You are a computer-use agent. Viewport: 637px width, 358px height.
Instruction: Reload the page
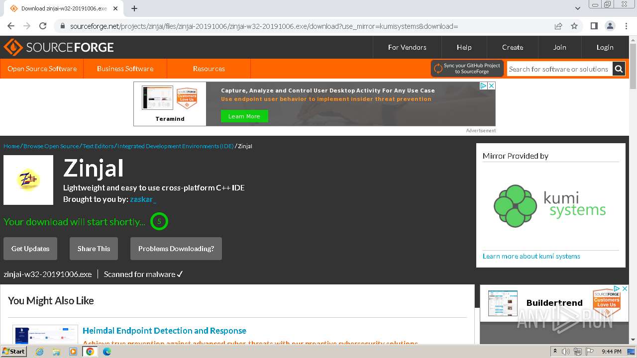(x=43, y=26)
